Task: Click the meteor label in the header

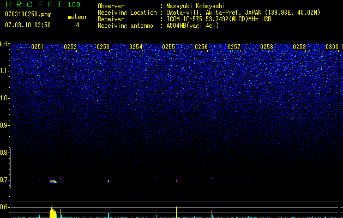Action: point(77,17)
